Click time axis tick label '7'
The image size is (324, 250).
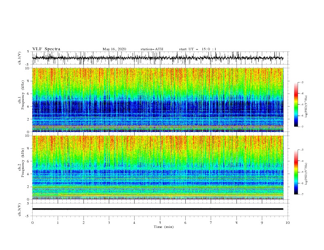(211, 223)
